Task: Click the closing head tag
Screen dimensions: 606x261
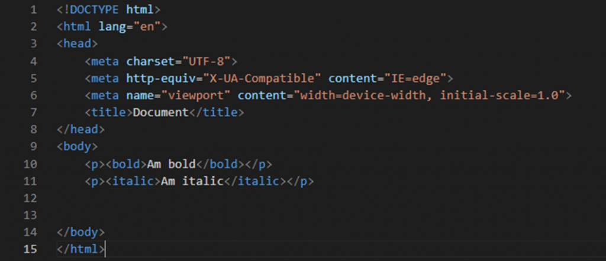Action: pos(80,129)
